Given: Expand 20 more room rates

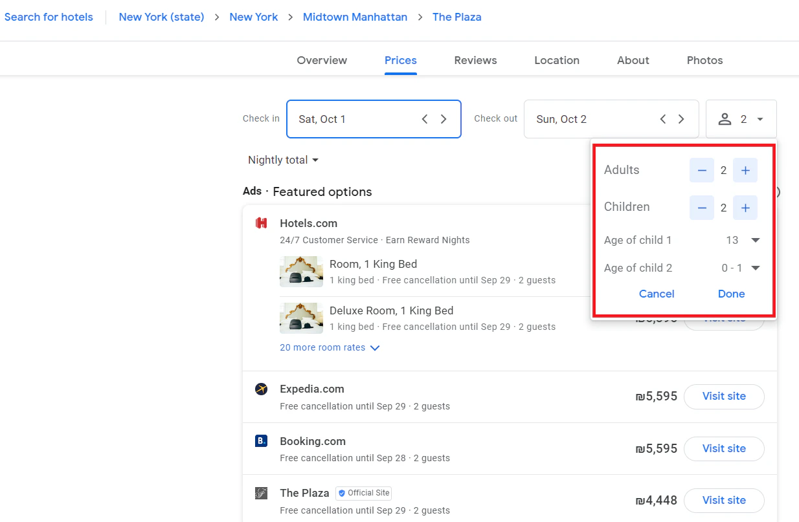Looking at the screenshot, I should (x=330, y=347).
